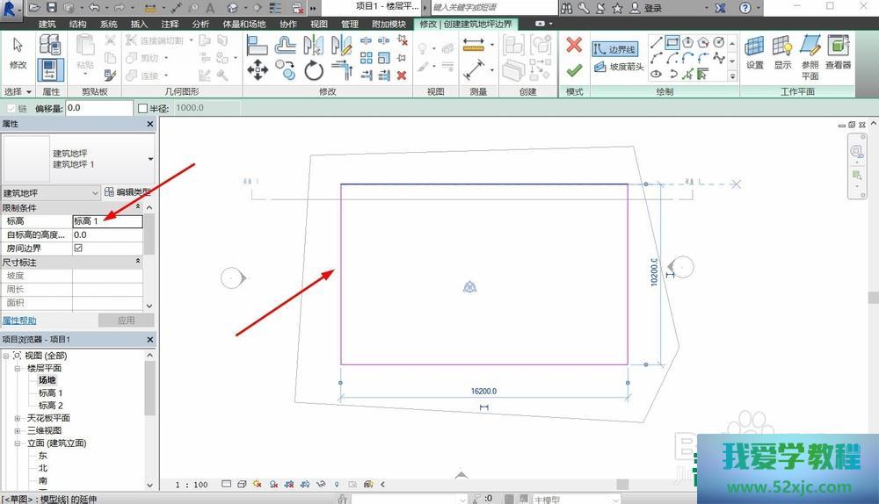Click the Edit Type (编辑类型) button

[128, 192]
